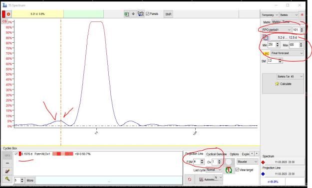Adjust the FSM value stepper

tap(202, 162)
